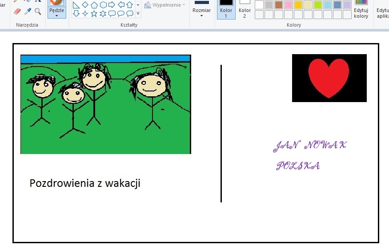The width and height of the screenshot is (389, 245).
Task: Open Edytuj kolory color editor
Action: point(361,9)
